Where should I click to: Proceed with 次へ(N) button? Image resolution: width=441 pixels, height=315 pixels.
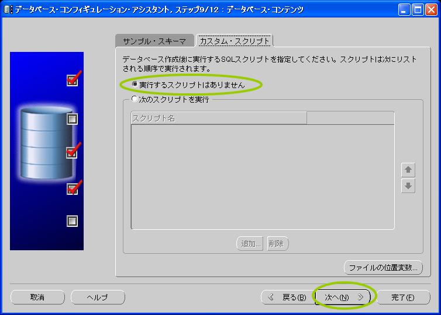pyautogui.click(x=342, y=297)
